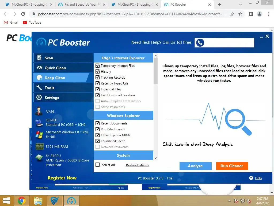Check the Select All box
The height and width of the screenshot is (206, 274).
[x=97, y=165]
